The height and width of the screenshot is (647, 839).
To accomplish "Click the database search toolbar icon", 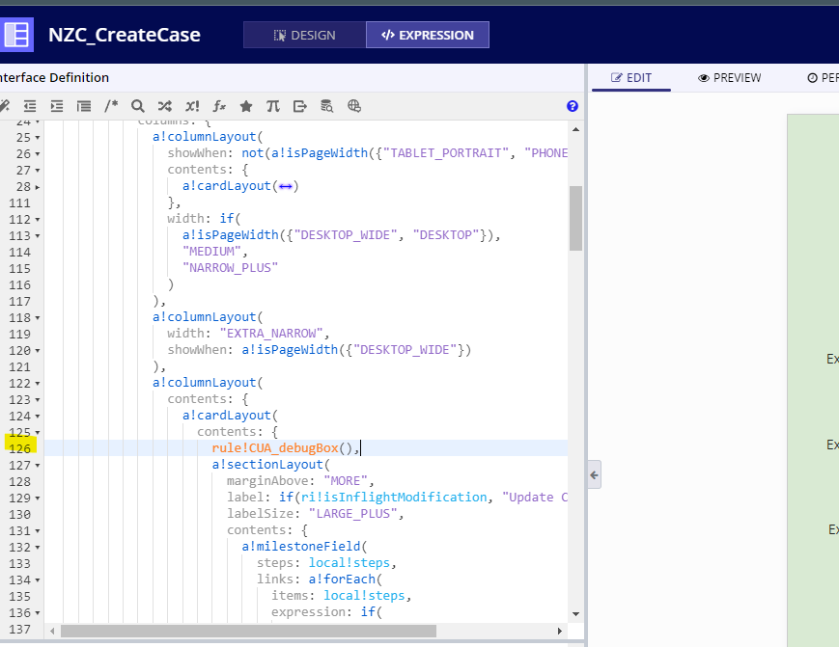I will 327,106.
